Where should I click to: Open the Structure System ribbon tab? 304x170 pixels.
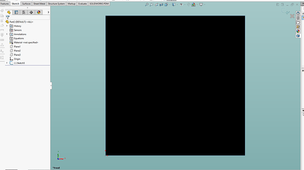[x=56, y=4]
